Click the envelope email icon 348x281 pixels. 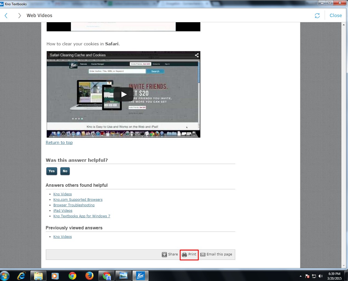coord(203,255)
